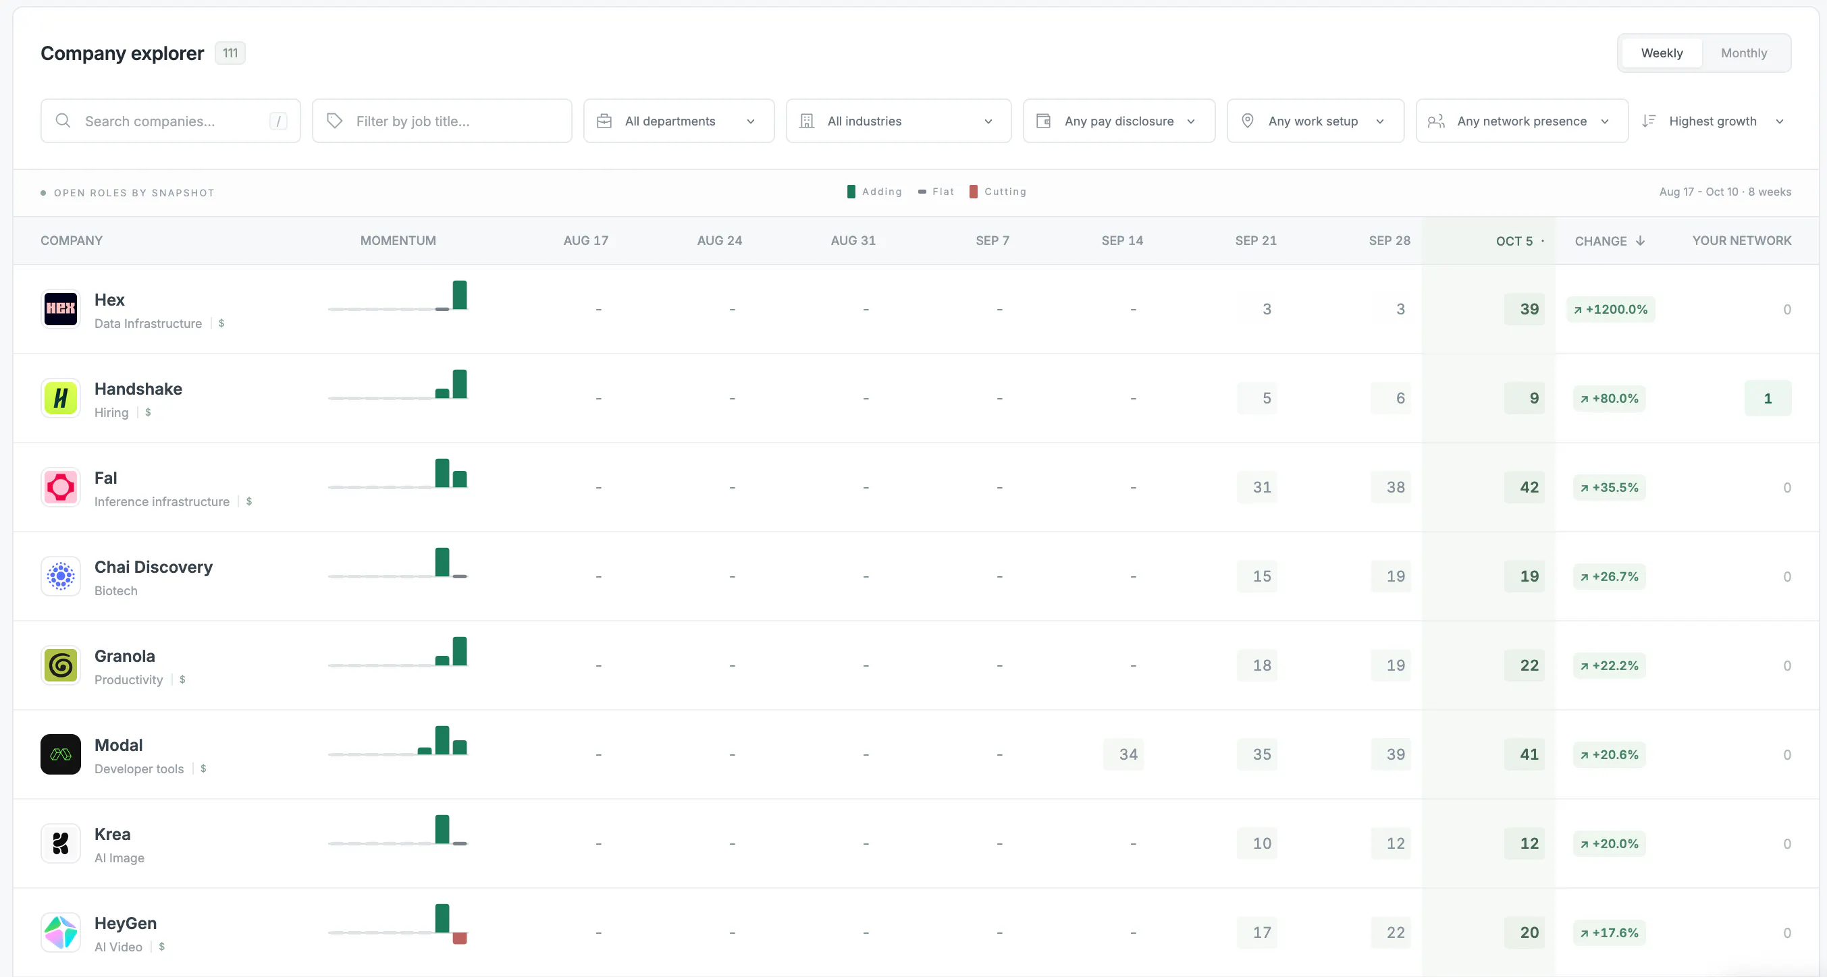Image resolution: width=1827 pixels, height=977 pixels.
Task: Click the Hex company logo
Action: (60, 309)
